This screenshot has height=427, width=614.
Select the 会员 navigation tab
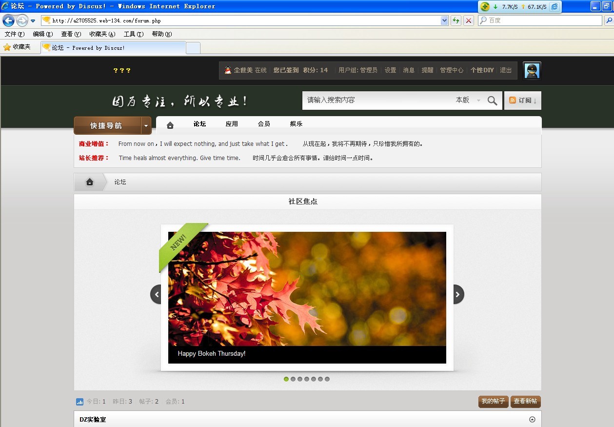pos(264,124)
